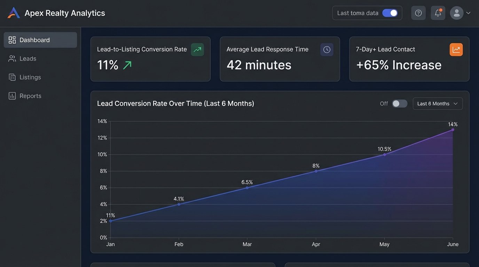479x267 pixels.
Task: Expand the profile avatar chevron
Action: 468,13
